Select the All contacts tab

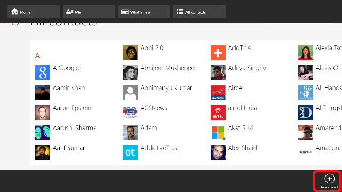coord(199,12)
